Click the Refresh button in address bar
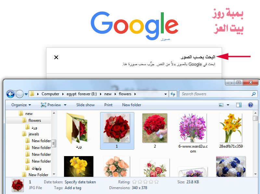The height and width of the screenshot is (194, 260). pyautogui.click(x=173, y=94)
